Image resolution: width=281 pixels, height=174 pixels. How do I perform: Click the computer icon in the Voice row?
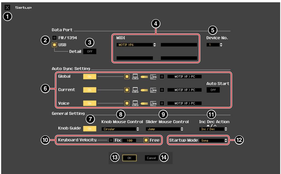tap(135, 103)
